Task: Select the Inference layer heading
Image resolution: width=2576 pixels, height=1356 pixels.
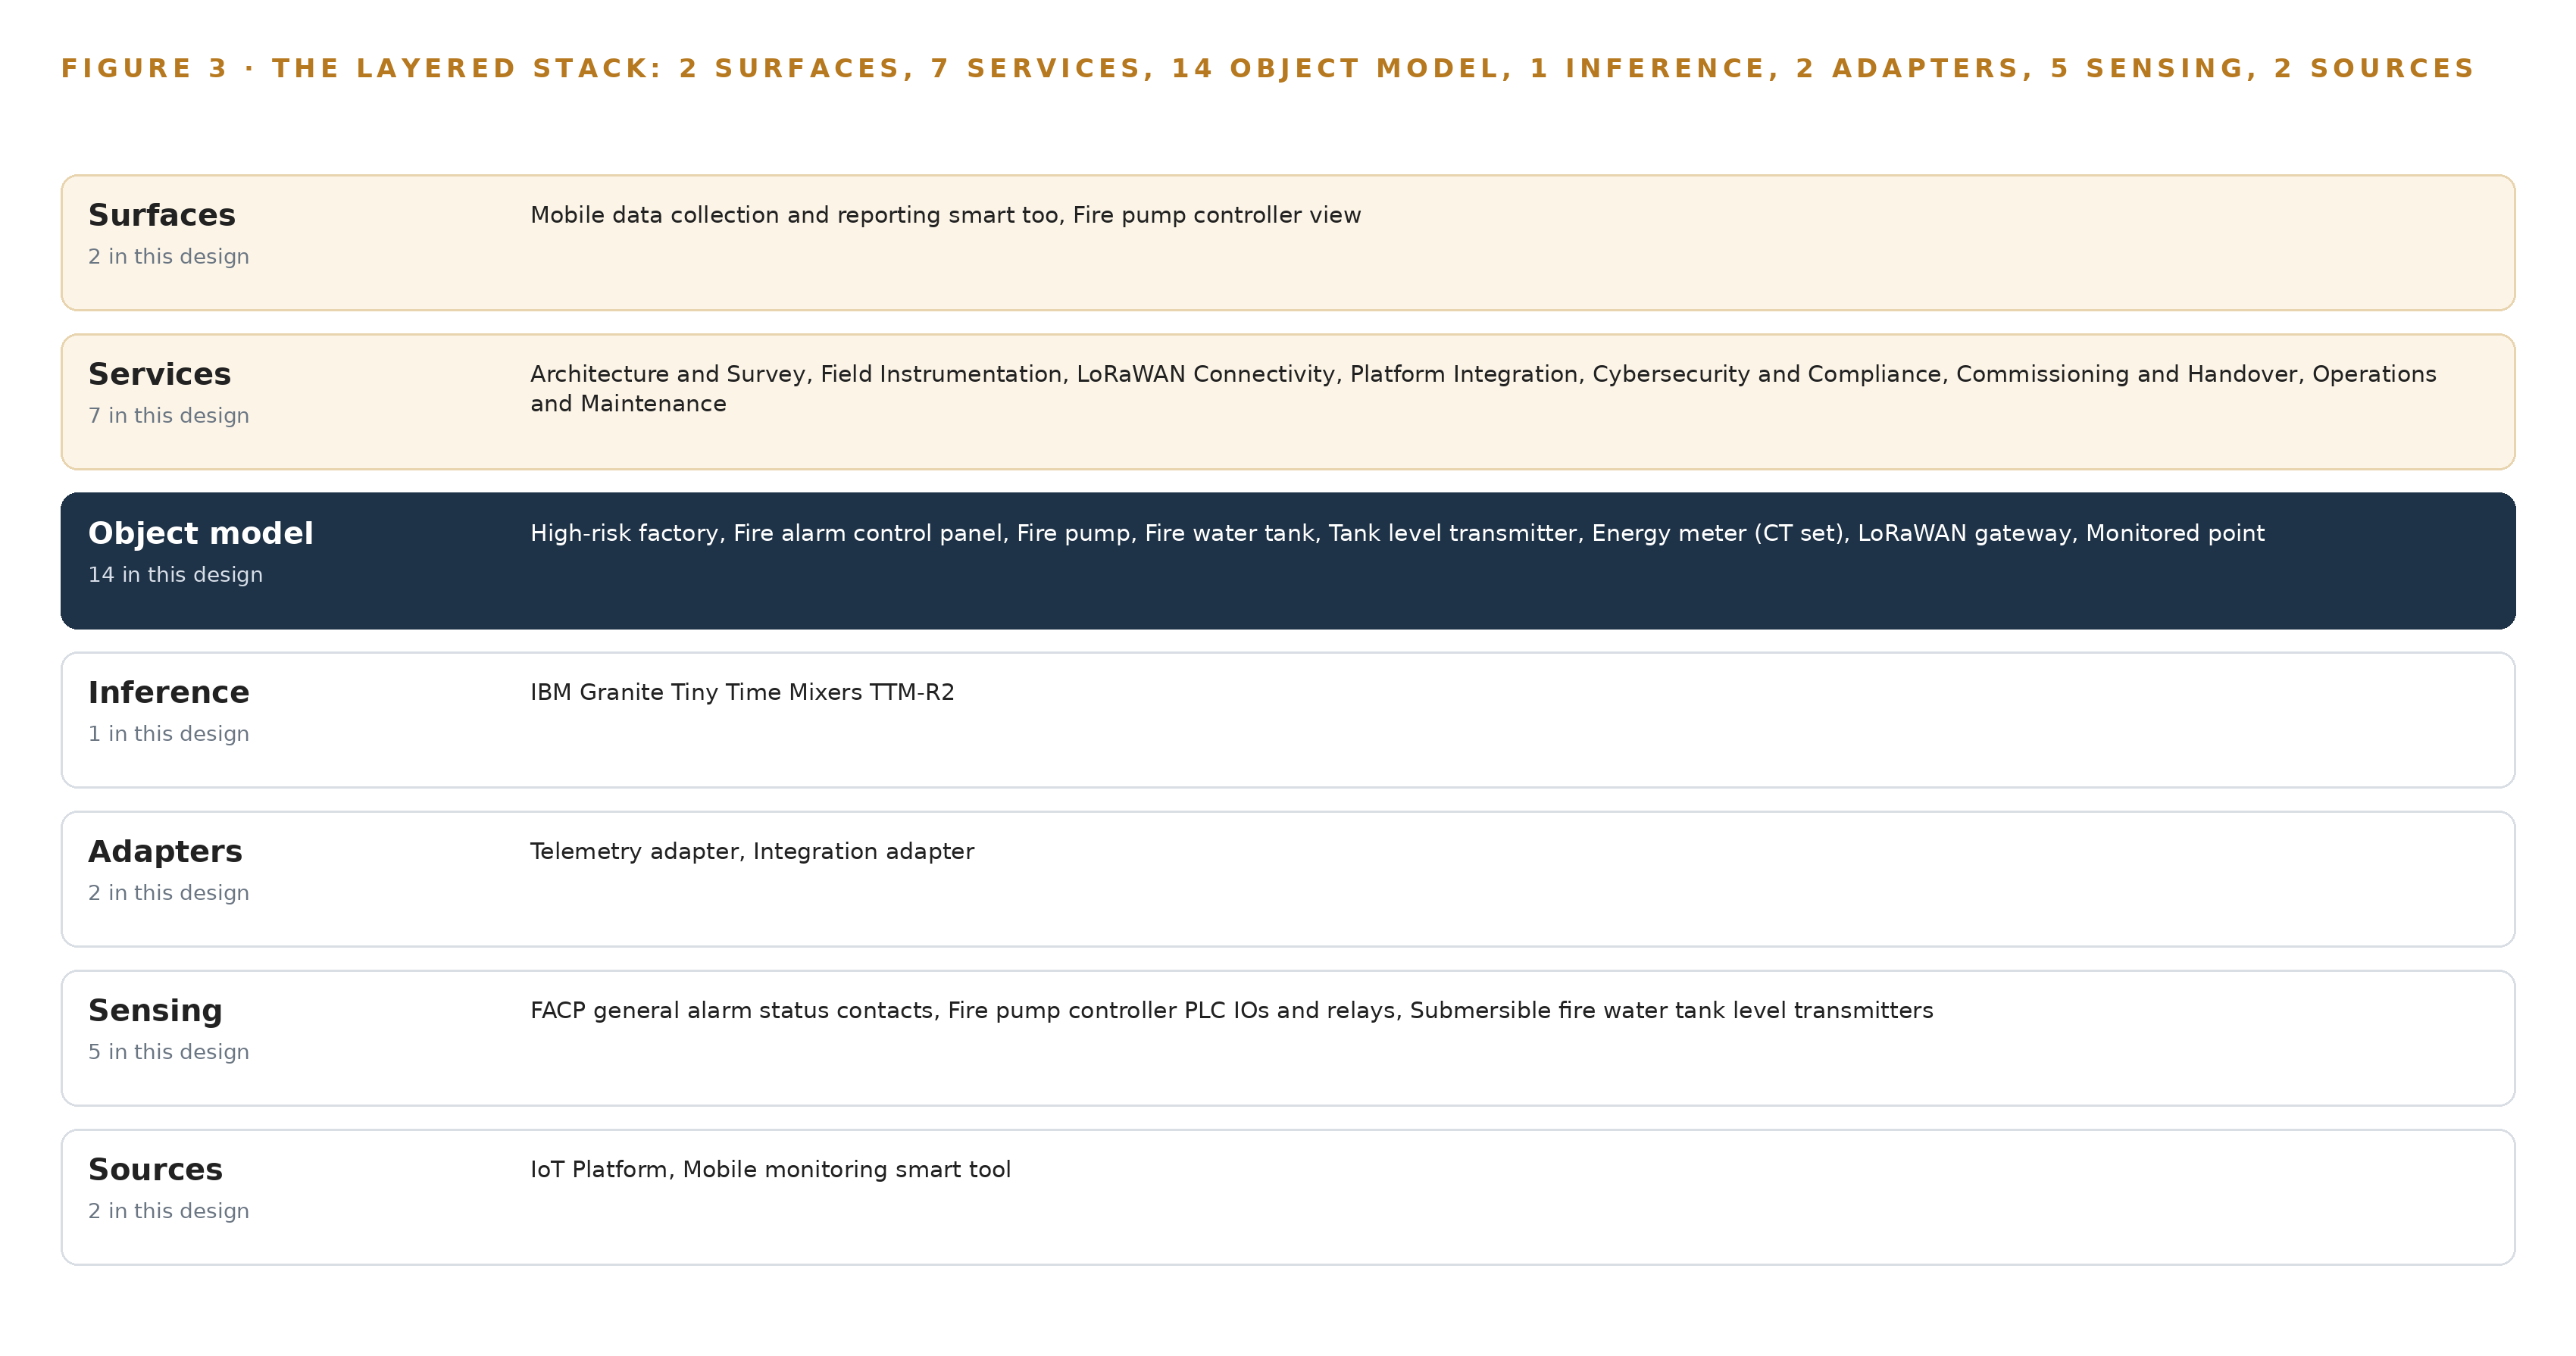Action: pos(169,692)
